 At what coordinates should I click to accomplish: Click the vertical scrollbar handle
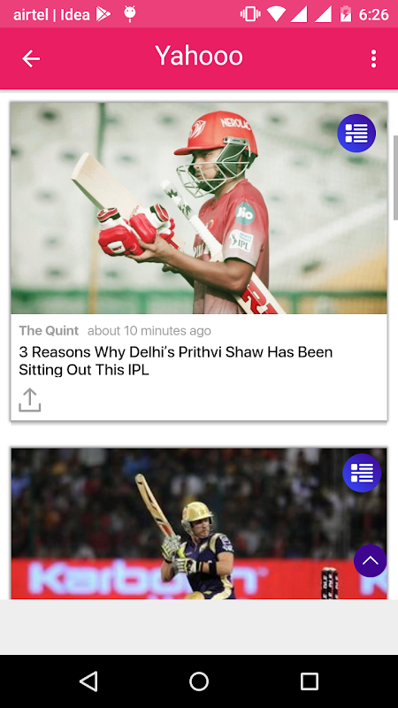(395, 177)
